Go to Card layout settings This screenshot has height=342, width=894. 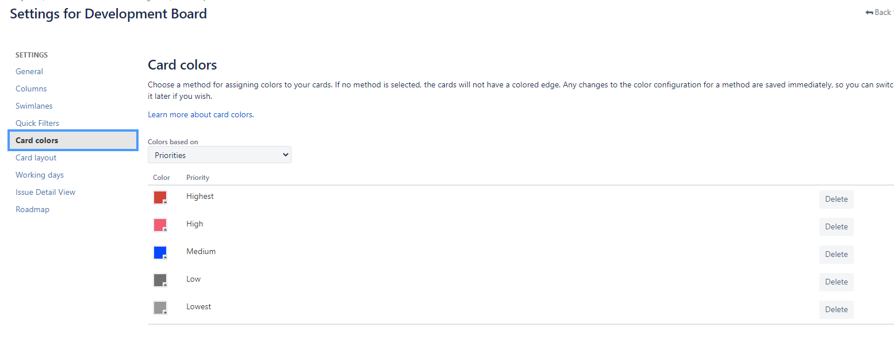tap(36, 157)
